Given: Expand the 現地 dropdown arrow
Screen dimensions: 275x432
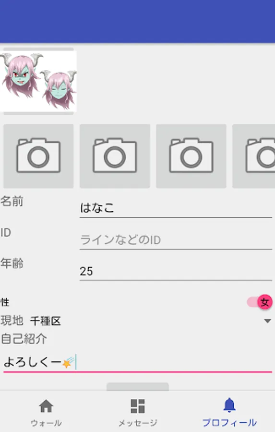Looking at the screenshot, I should click(267, 321).
